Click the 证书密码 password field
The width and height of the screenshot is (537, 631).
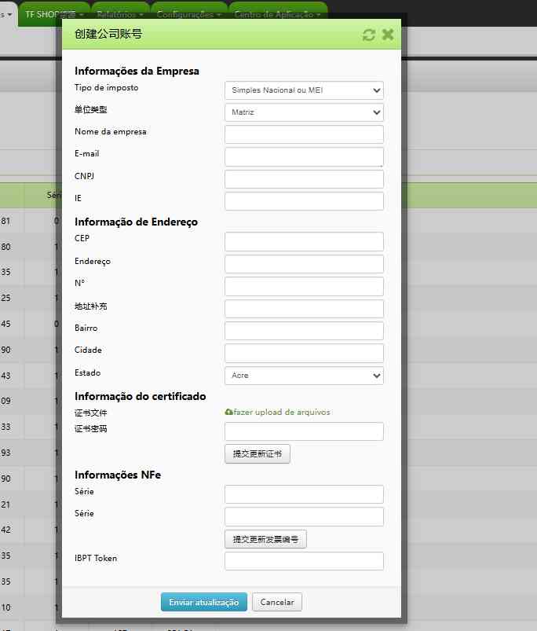click(304, 431)
